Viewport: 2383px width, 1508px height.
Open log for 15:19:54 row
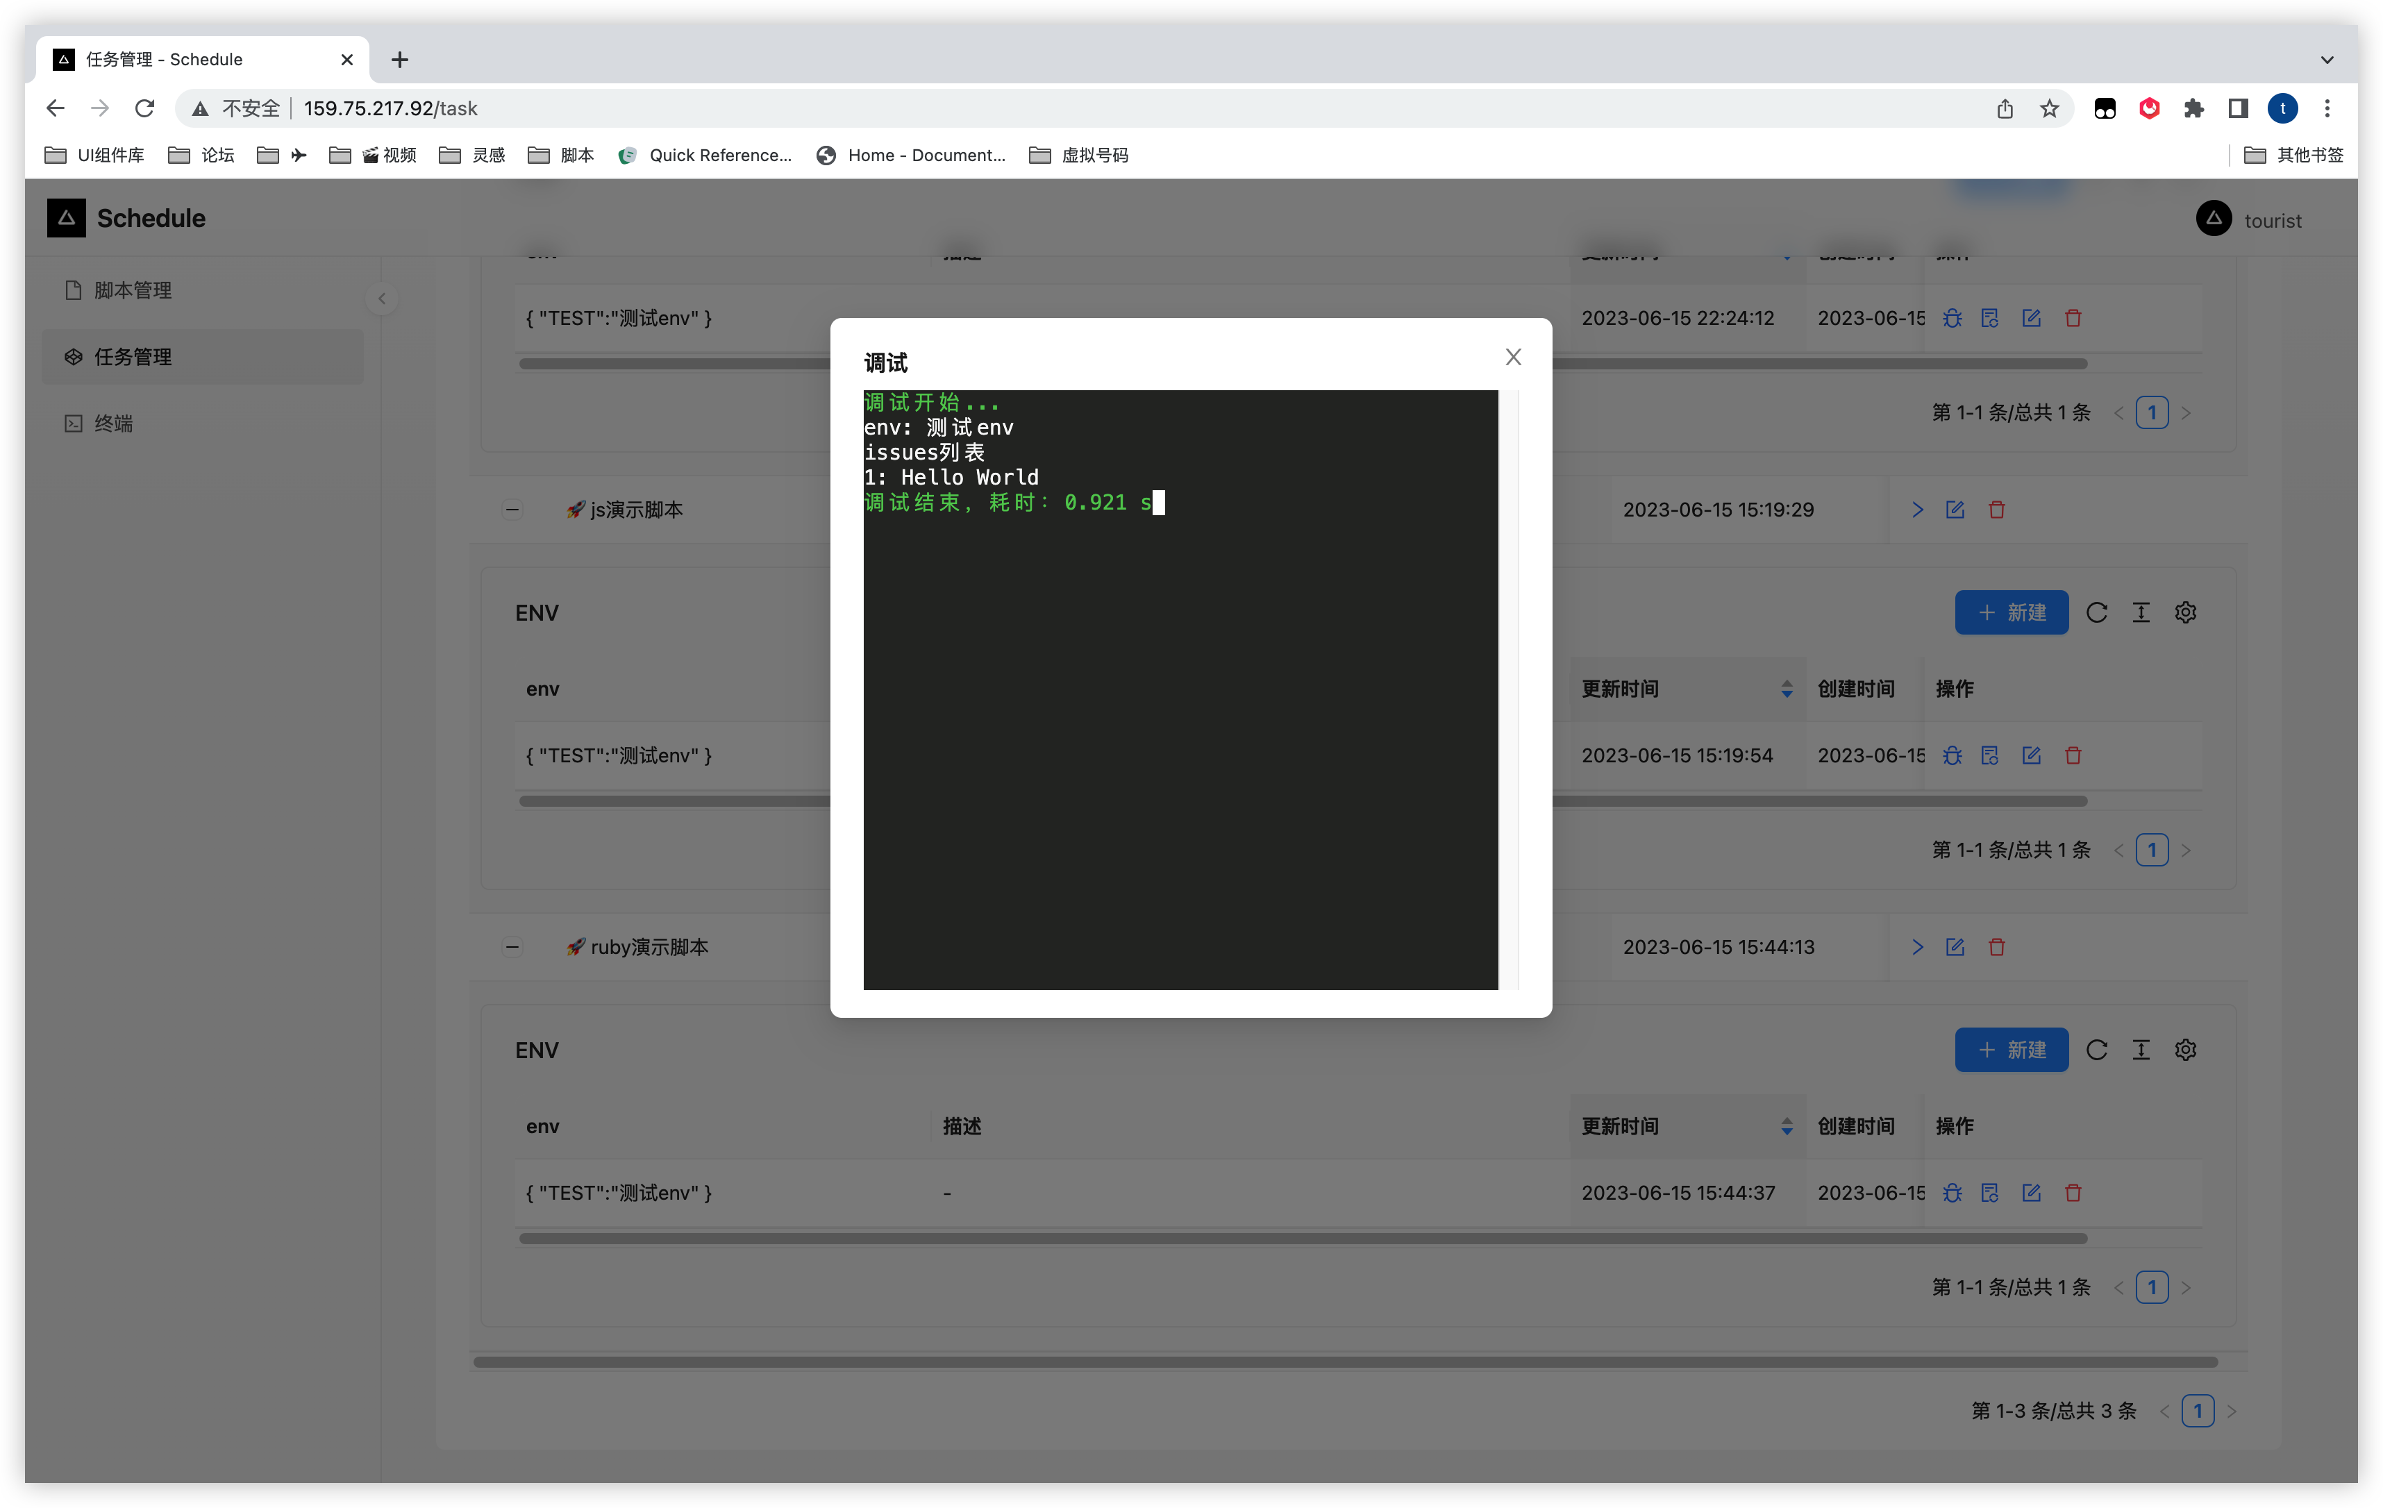1990,756
